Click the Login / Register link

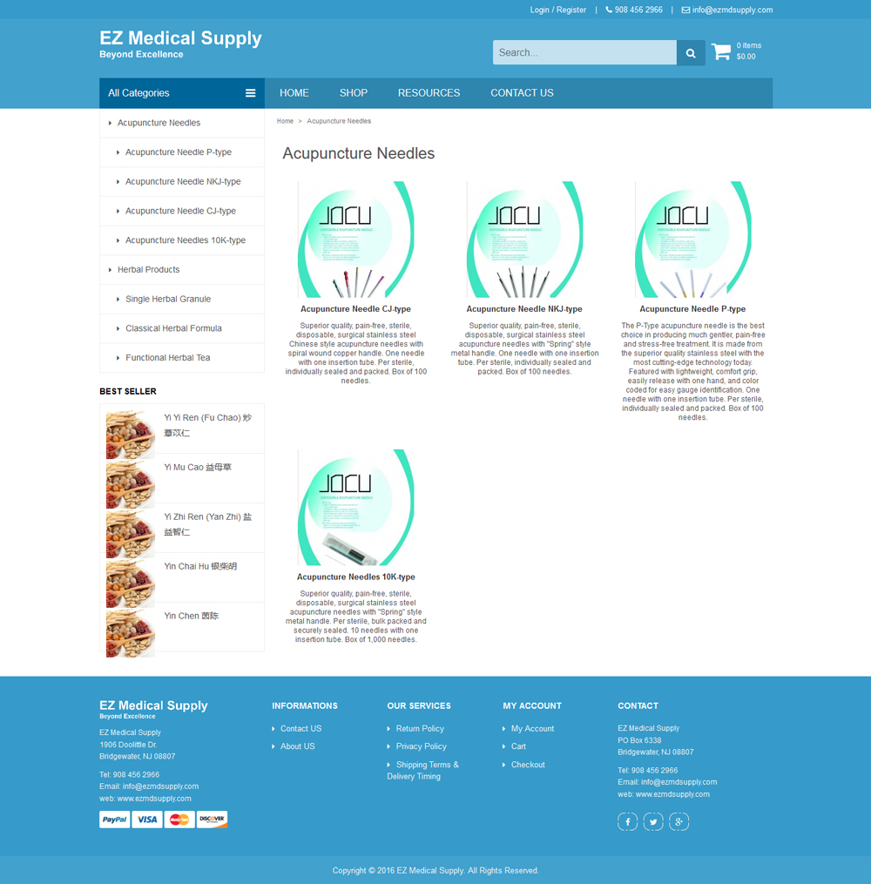tap(558, 10)
